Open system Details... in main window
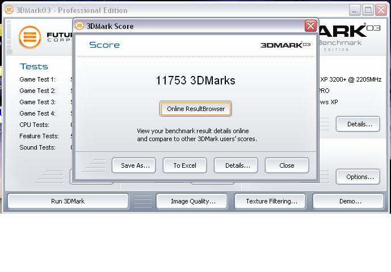The width and height of the screenshot is (391, 272). pyautogui.click(x=358, y=124)
